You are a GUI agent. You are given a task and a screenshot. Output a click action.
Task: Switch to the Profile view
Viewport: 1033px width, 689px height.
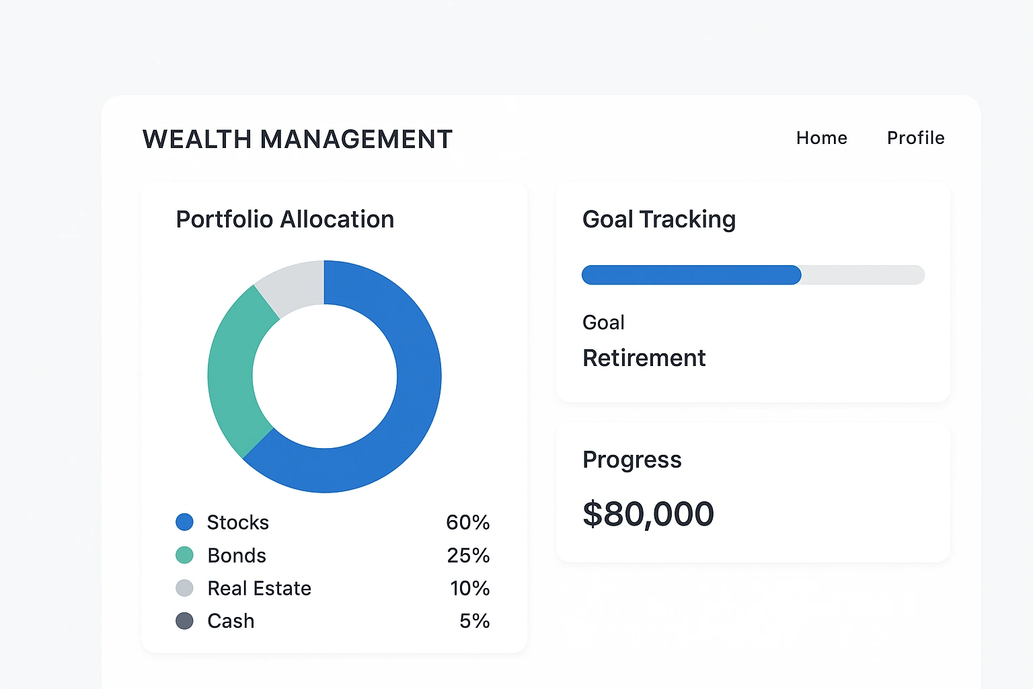(x=915, y=138)
